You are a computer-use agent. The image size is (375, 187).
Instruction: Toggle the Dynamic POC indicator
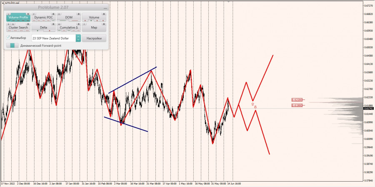[x=43, y=17]
